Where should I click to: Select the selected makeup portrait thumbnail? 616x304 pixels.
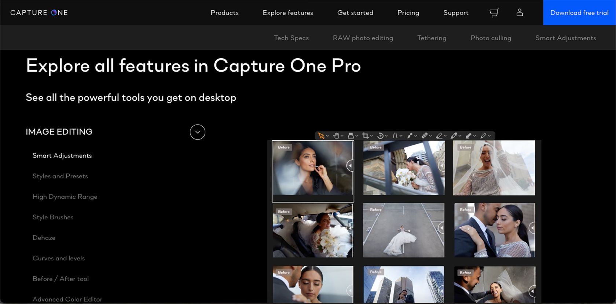[x=313, y=171]
